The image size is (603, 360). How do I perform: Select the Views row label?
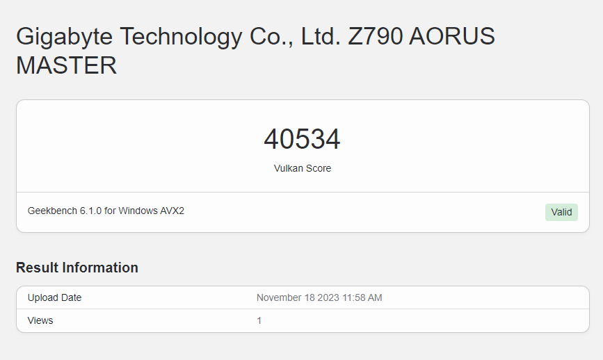(x=40, y=320)
